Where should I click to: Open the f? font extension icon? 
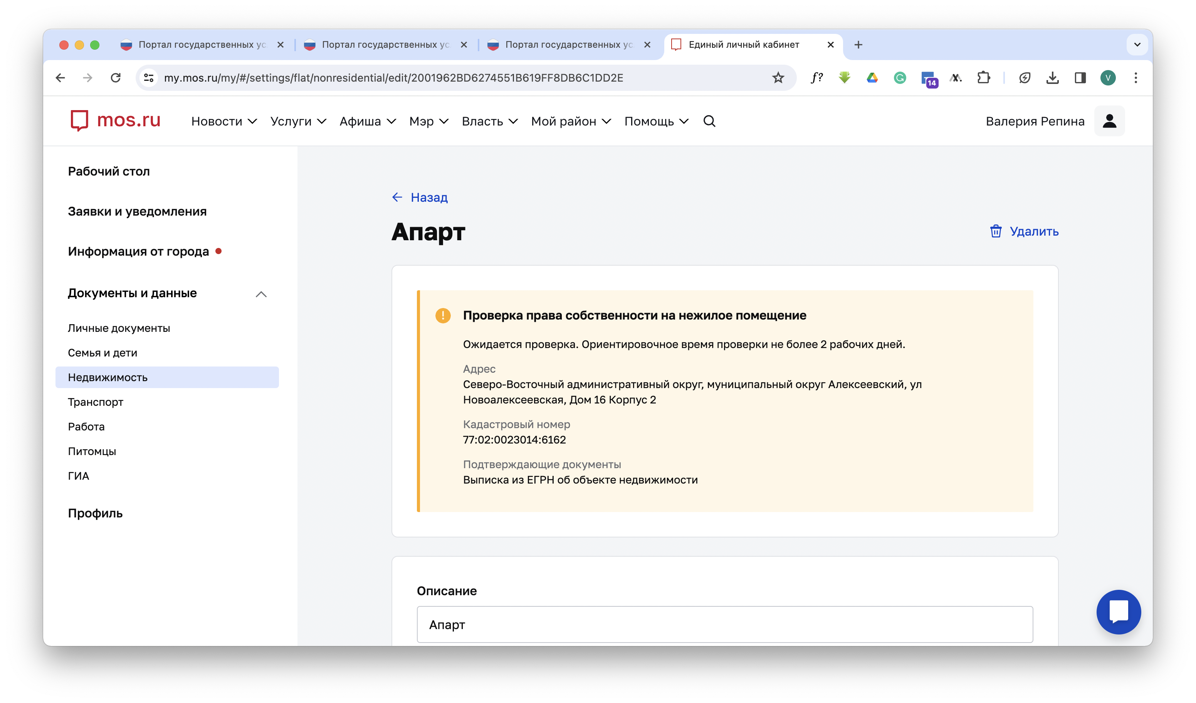[816, 78]
